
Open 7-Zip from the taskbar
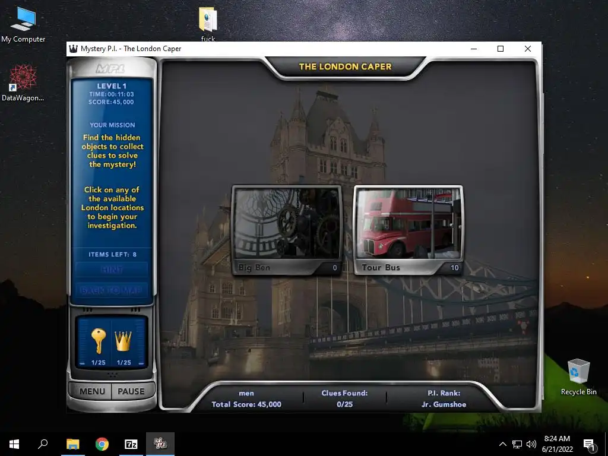click(x=131, y=444)
